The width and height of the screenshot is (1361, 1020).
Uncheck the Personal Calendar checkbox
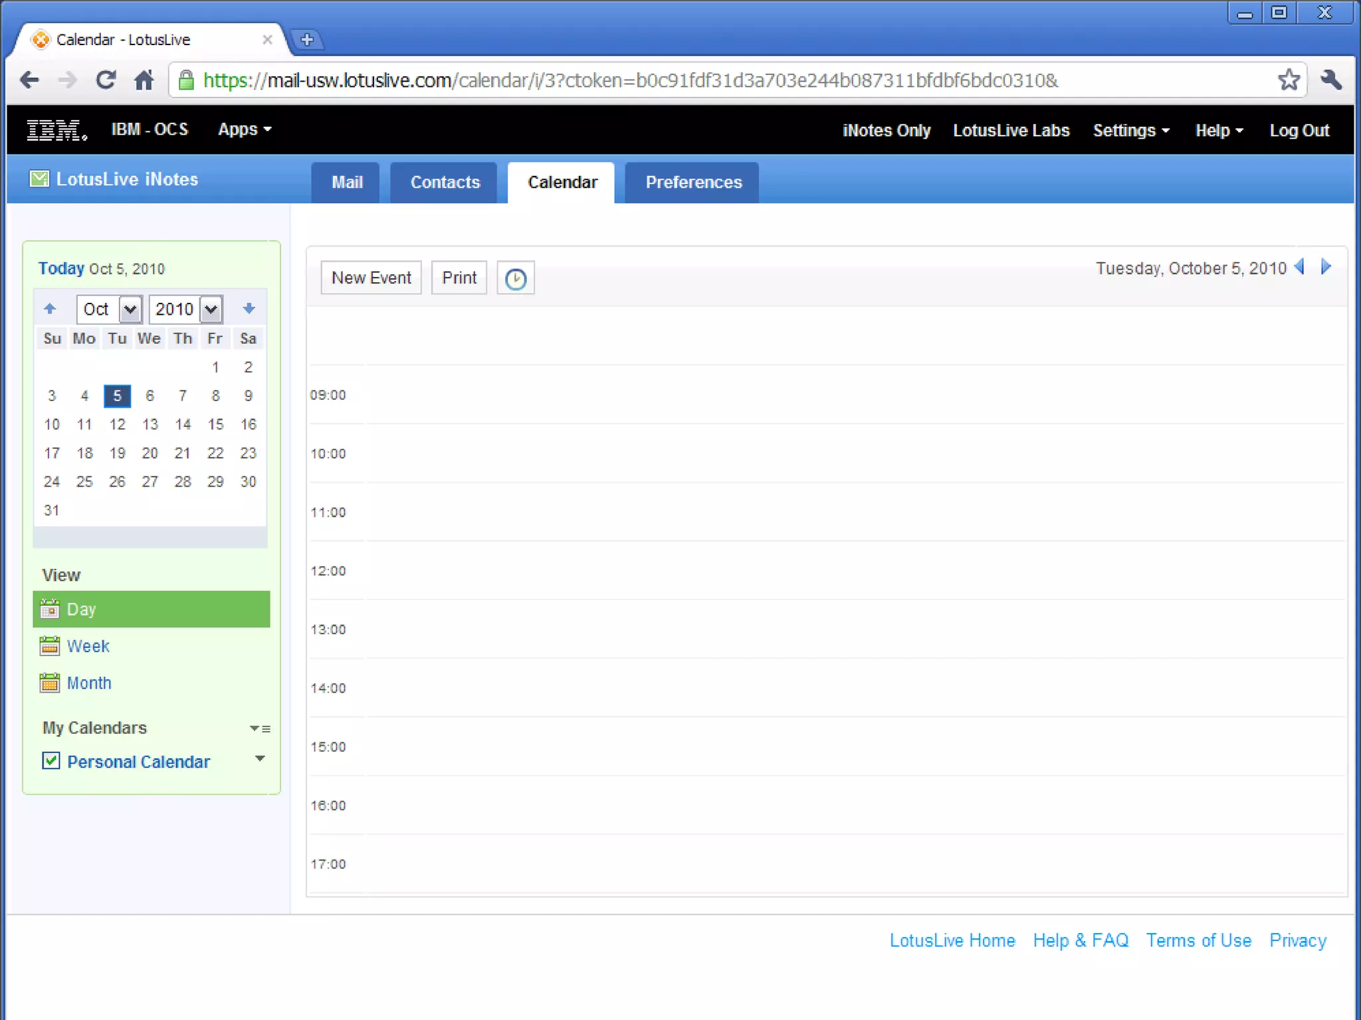coord(51,761)
